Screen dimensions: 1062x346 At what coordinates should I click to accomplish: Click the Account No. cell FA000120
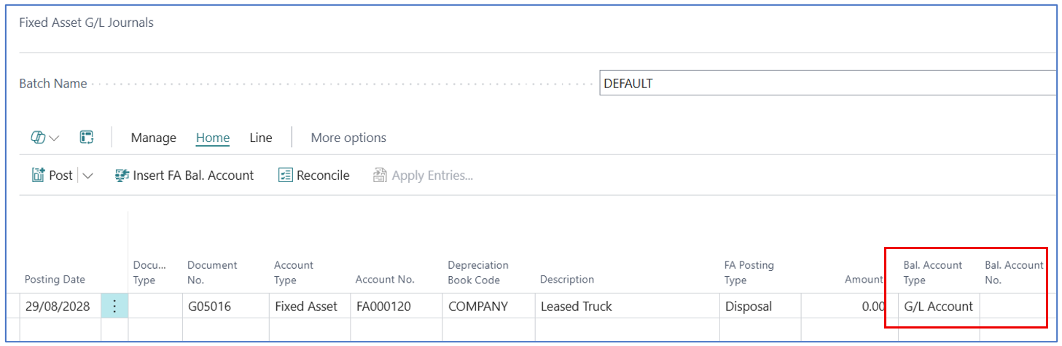pos(394,307)
